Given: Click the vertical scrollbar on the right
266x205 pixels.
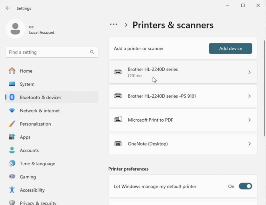Looking at the screenshot, I should (264, 88).
